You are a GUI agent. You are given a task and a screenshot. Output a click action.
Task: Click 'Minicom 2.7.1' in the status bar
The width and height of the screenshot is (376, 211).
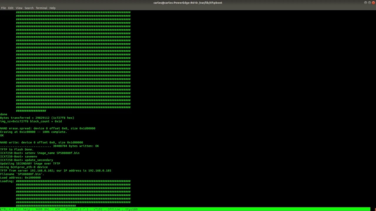tap(77, 209)
